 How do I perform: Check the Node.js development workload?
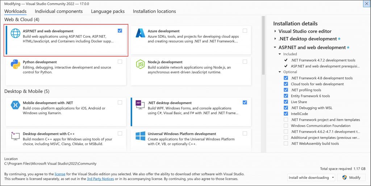(245, 62)
